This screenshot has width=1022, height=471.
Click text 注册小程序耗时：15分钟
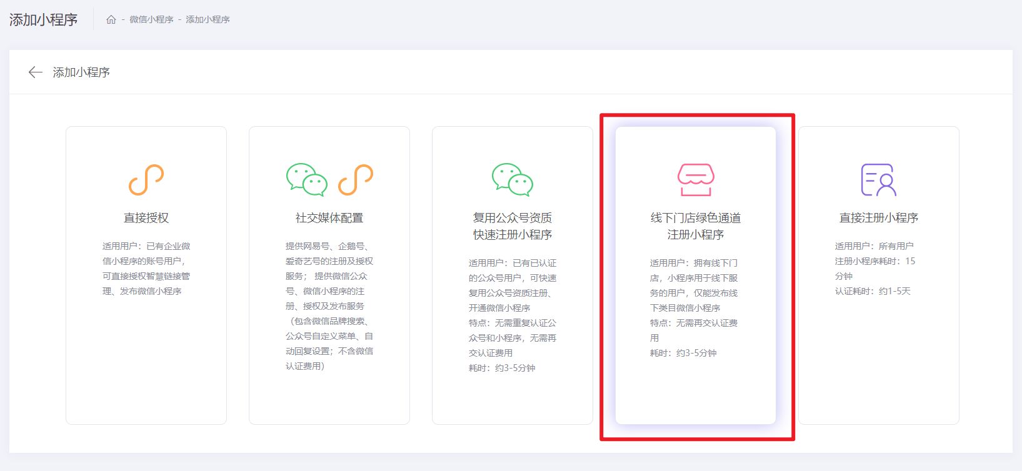coord(875,269)
